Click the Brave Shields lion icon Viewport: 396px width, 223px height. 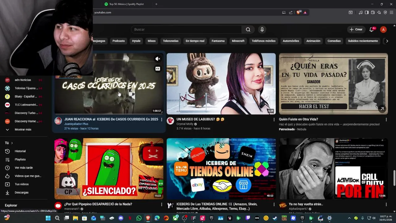[x=298, y=12]
